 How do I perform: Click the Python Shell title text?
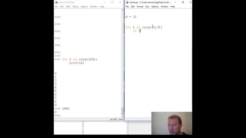pyautogui.click(x=66, y=2)
